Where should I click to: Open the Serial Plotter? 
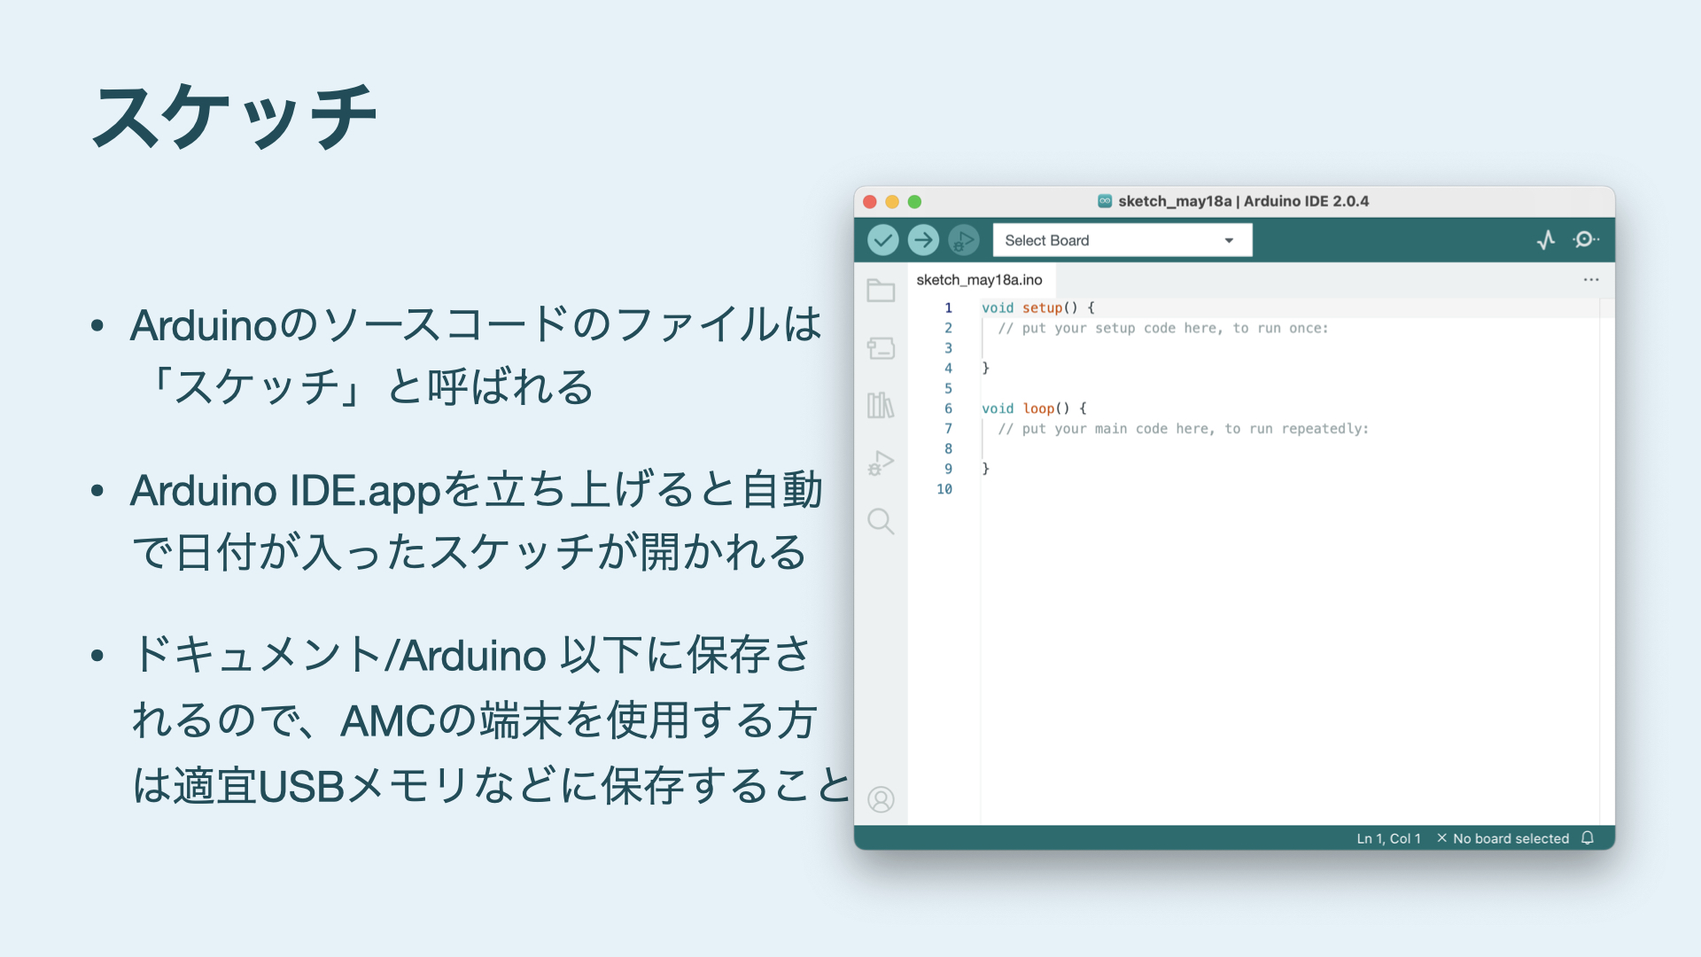pos(1546,240)
